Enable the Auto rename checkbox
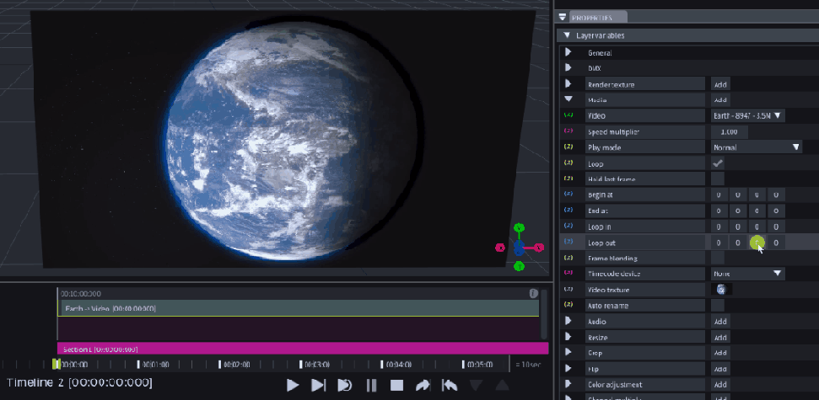 (718, 305)
